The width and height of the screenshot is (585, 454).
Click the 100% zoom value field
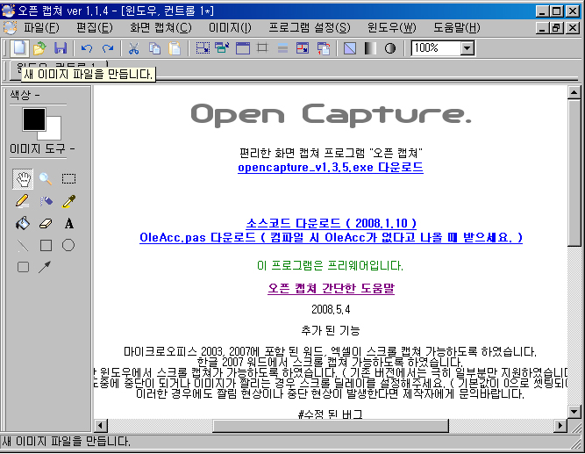tap(436, 48)
